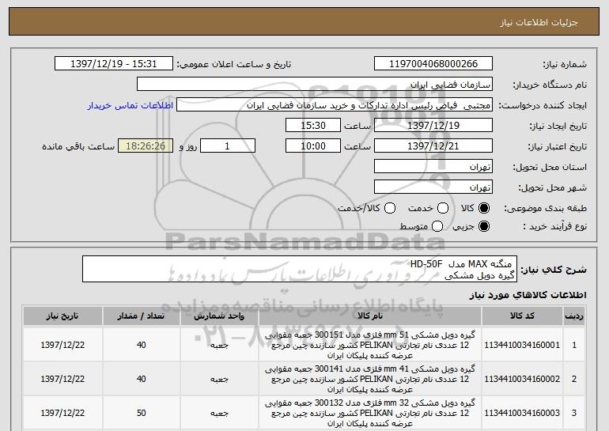Click the validity date field 1397/12/21
Viewport: 609px width, 431px height.
tap(433, 146)
